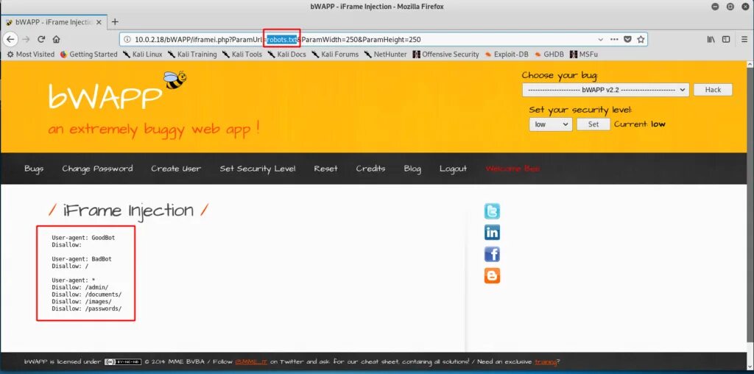
Task: Click Logout in the navigation bar
Action: (x=453, y=169)
